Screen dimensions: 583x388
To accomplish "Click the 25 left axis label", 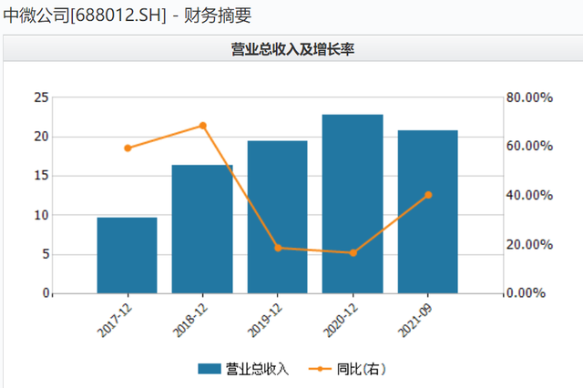I will (41, 97).
